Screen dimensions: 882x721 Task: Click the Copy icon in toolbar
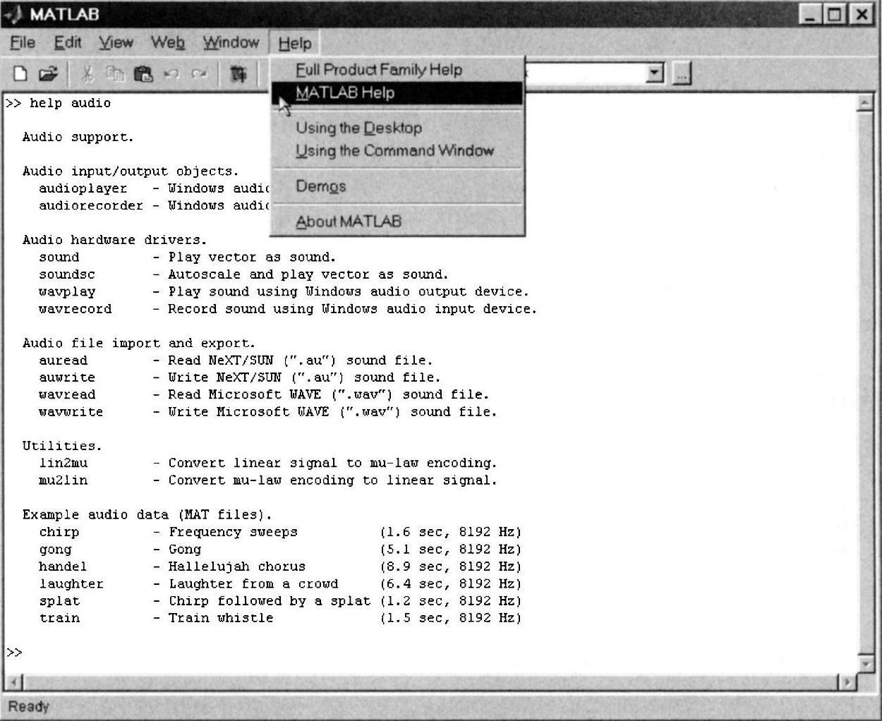coord(115,73)
